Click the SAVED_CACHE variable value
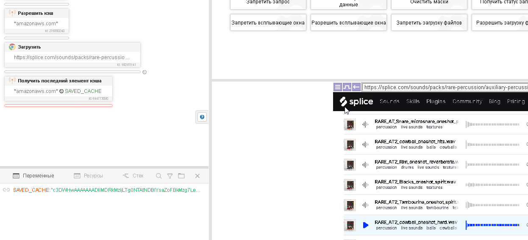The width and height of the screenshot is (528, 240). pos(125,190)
